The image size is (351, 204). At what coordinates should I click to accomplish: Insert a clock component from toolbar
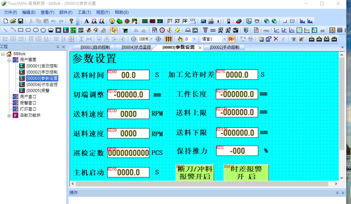point(162,30)
